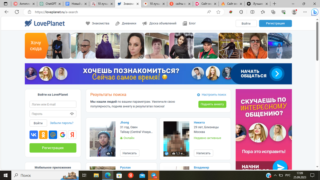Open Telegram on taskbar
Image resolution: width=320 pixels, height=180 pixels.
[154, 175]
